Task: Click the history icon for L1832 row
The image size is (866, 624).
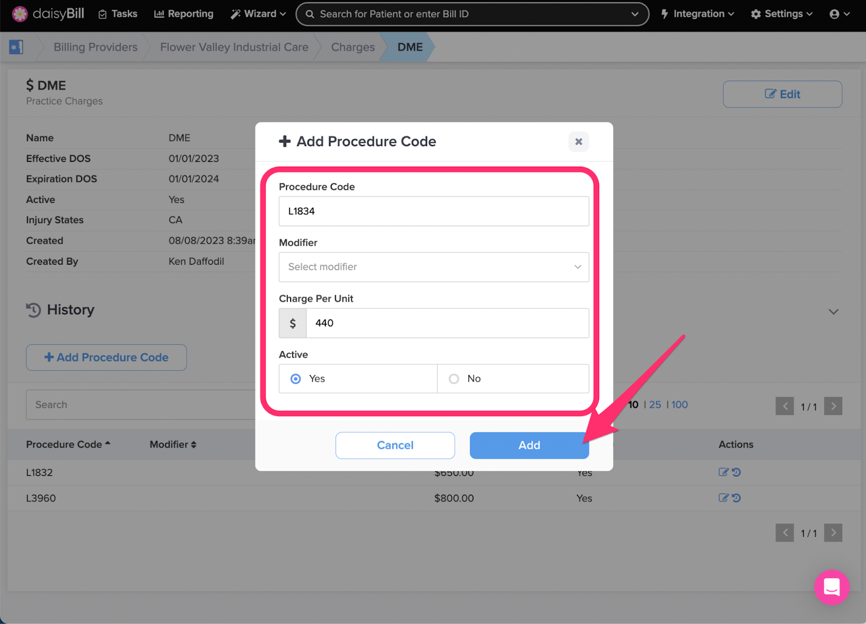Action: [737, 472]
